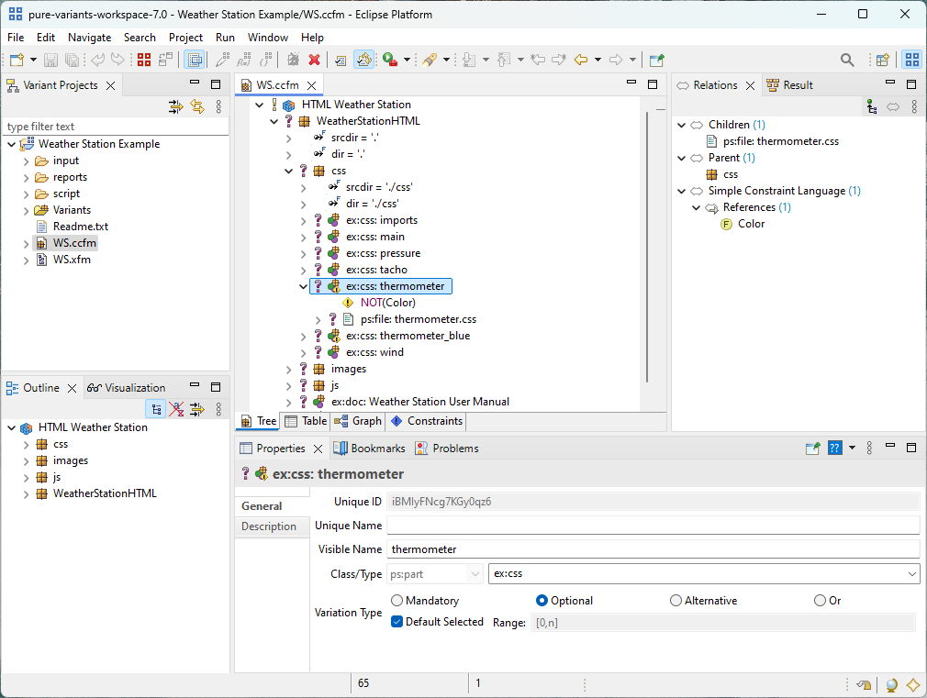Open the ex:css class type dropdown
This screenshot has width=927, height=698.
[911, 574]
